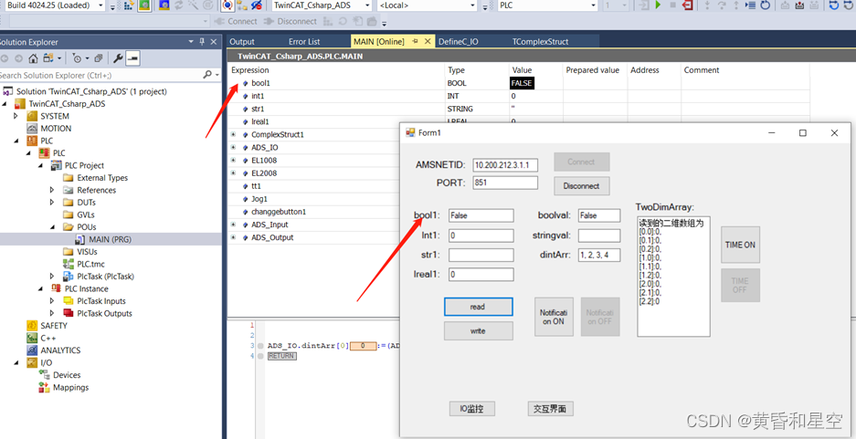This screenshot has width=856, height=439.
Task: Open Properties via the wrench icon
Action: coord(118,57)
